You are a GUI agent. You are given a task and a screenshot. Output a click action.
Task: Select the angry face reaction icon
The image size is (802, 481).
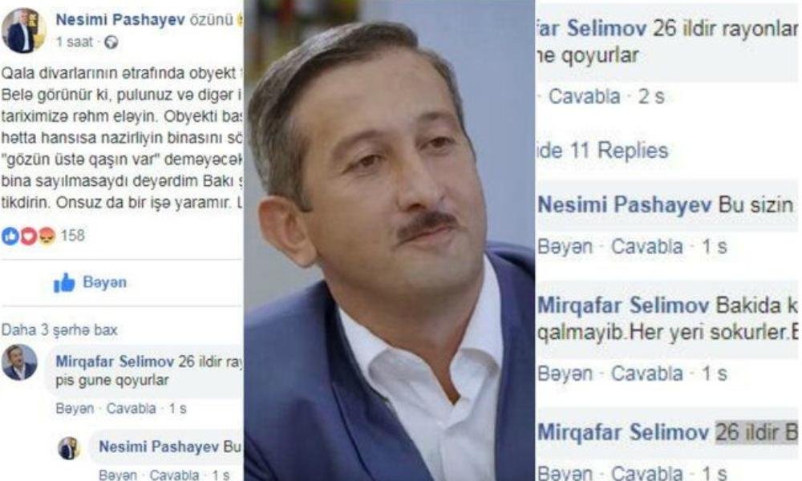[47, 236]
